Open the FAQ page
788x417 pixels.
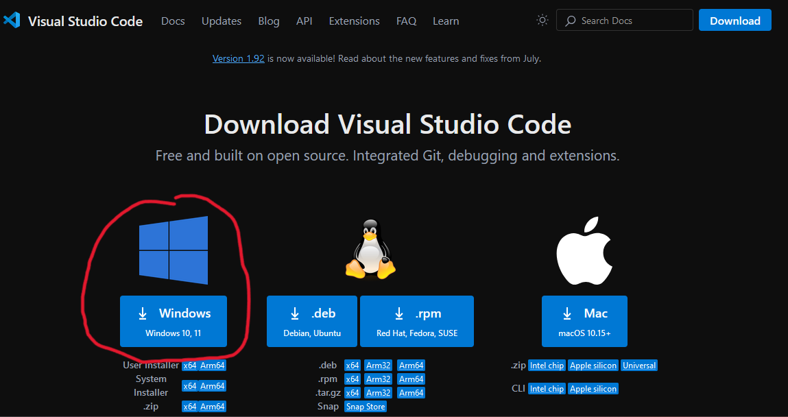(406, 21)
